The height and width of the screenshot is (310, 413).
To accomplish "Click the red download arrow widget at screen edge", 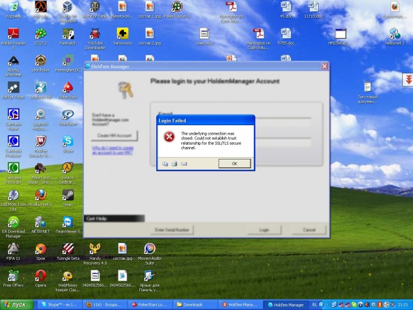I will pos(408,80).
